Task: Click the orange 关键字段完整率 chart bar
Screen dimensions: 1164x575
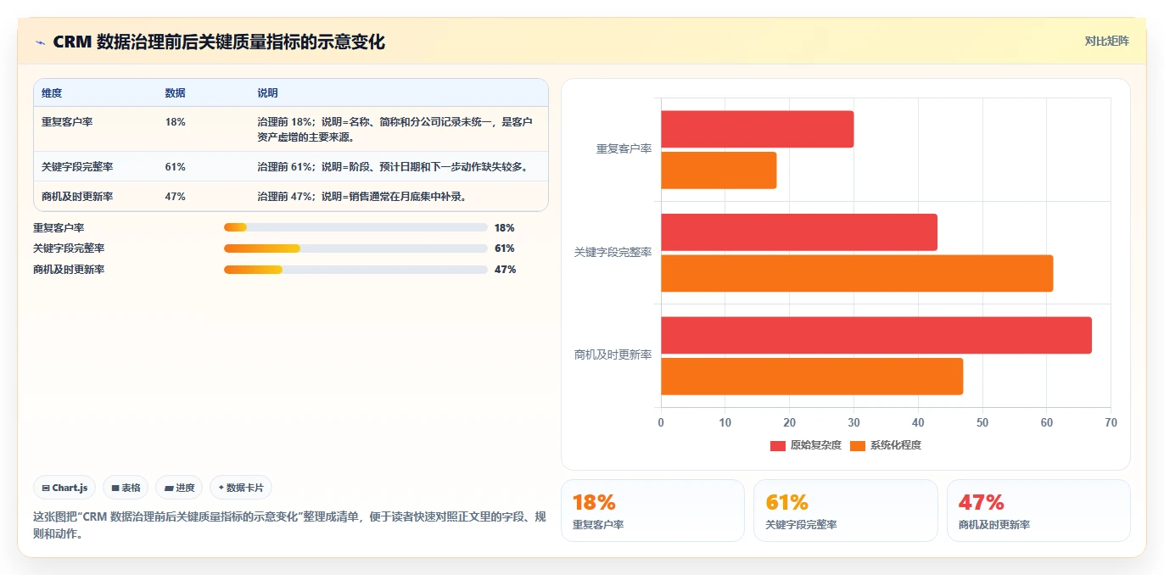Action: coord(857,273)
